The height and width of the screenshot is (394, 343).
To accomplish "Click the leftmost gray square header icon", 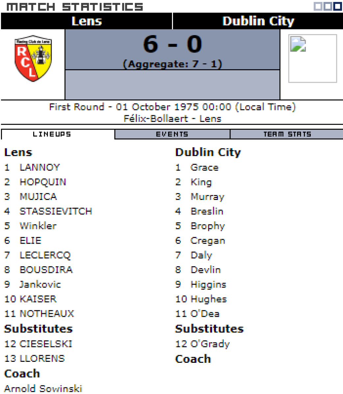I will tap(318, 6).
